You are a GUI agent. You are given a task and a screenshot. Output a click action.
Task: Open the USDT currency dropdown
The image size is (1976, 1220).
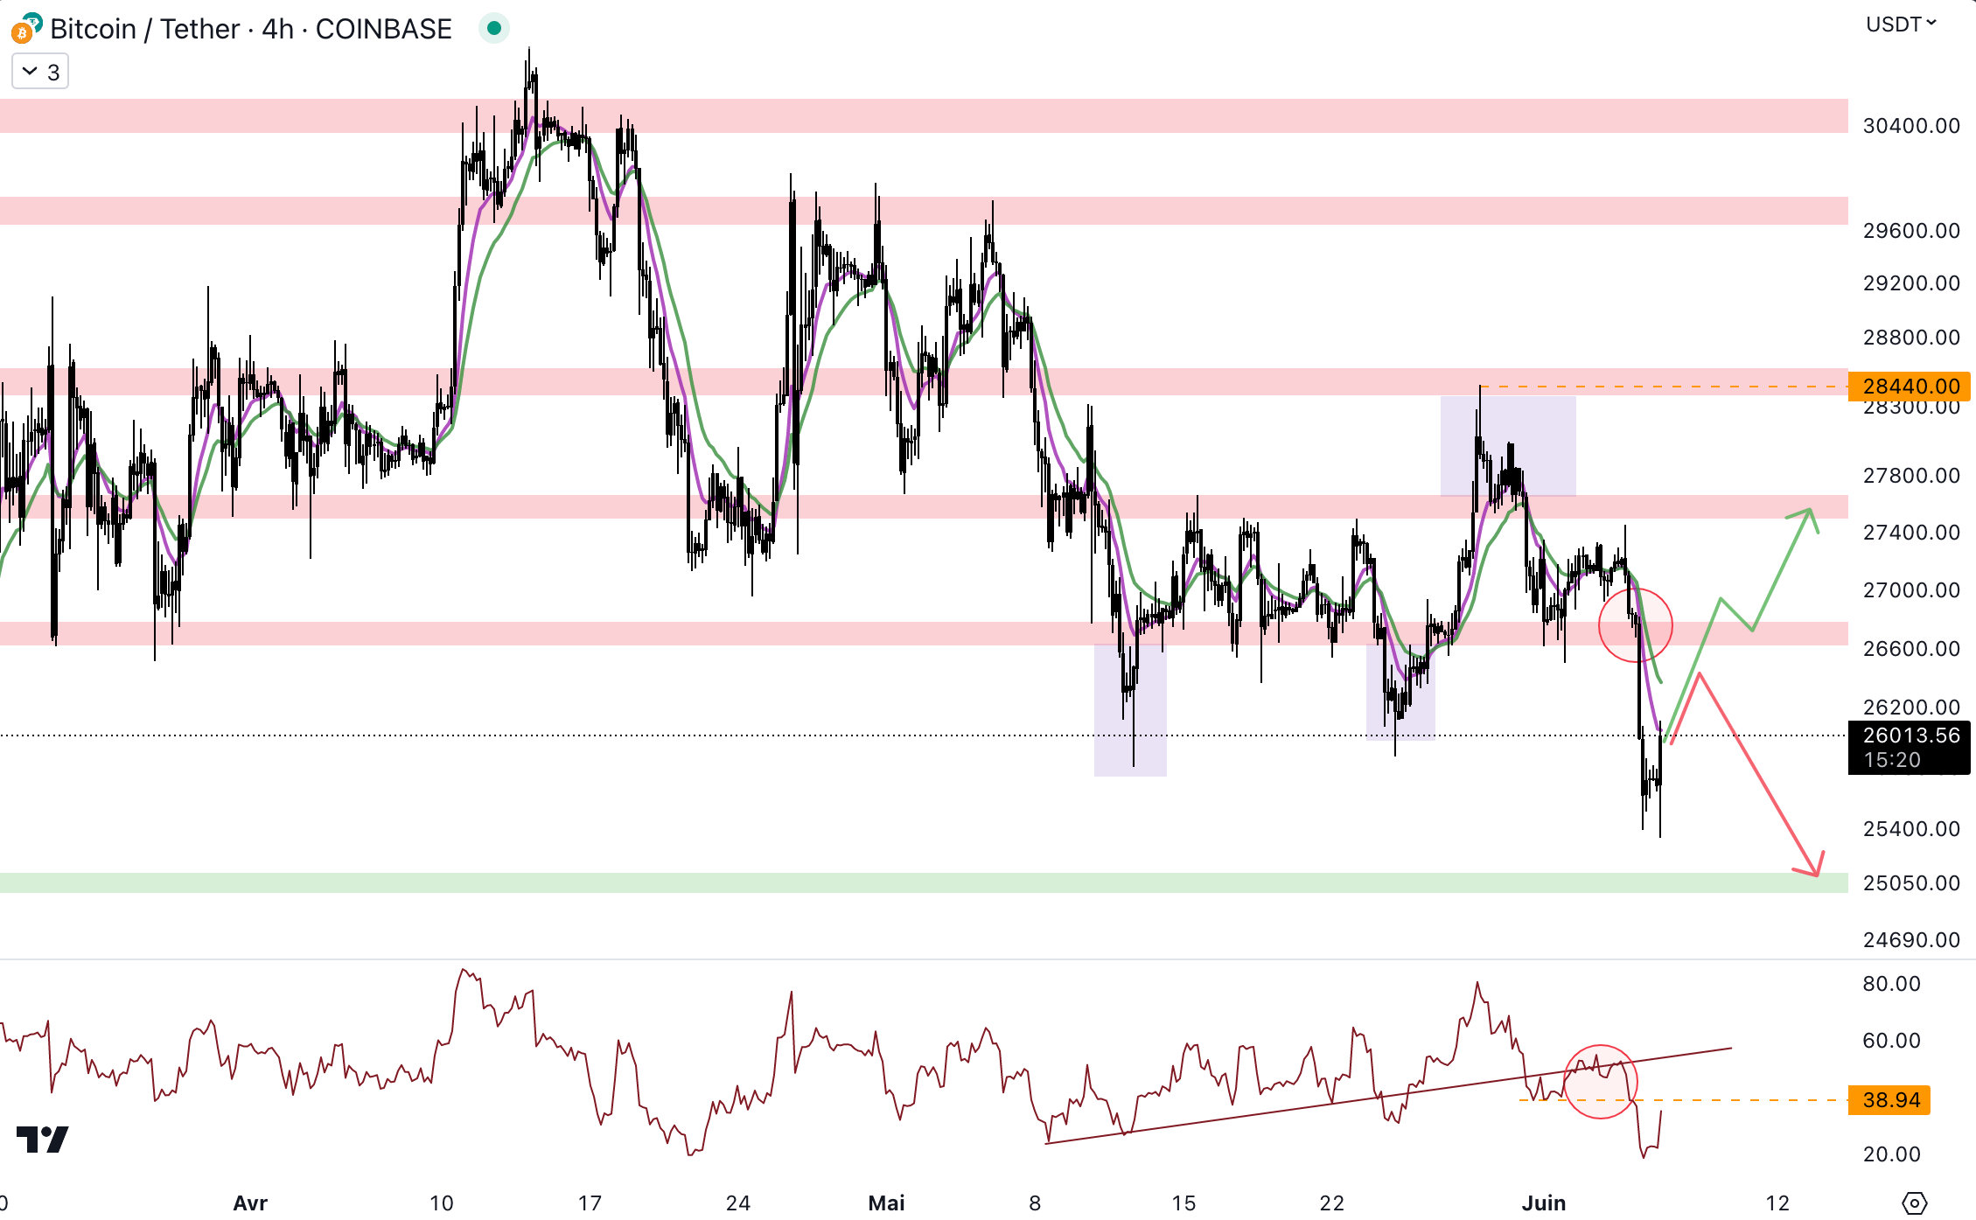point(1900,24)
